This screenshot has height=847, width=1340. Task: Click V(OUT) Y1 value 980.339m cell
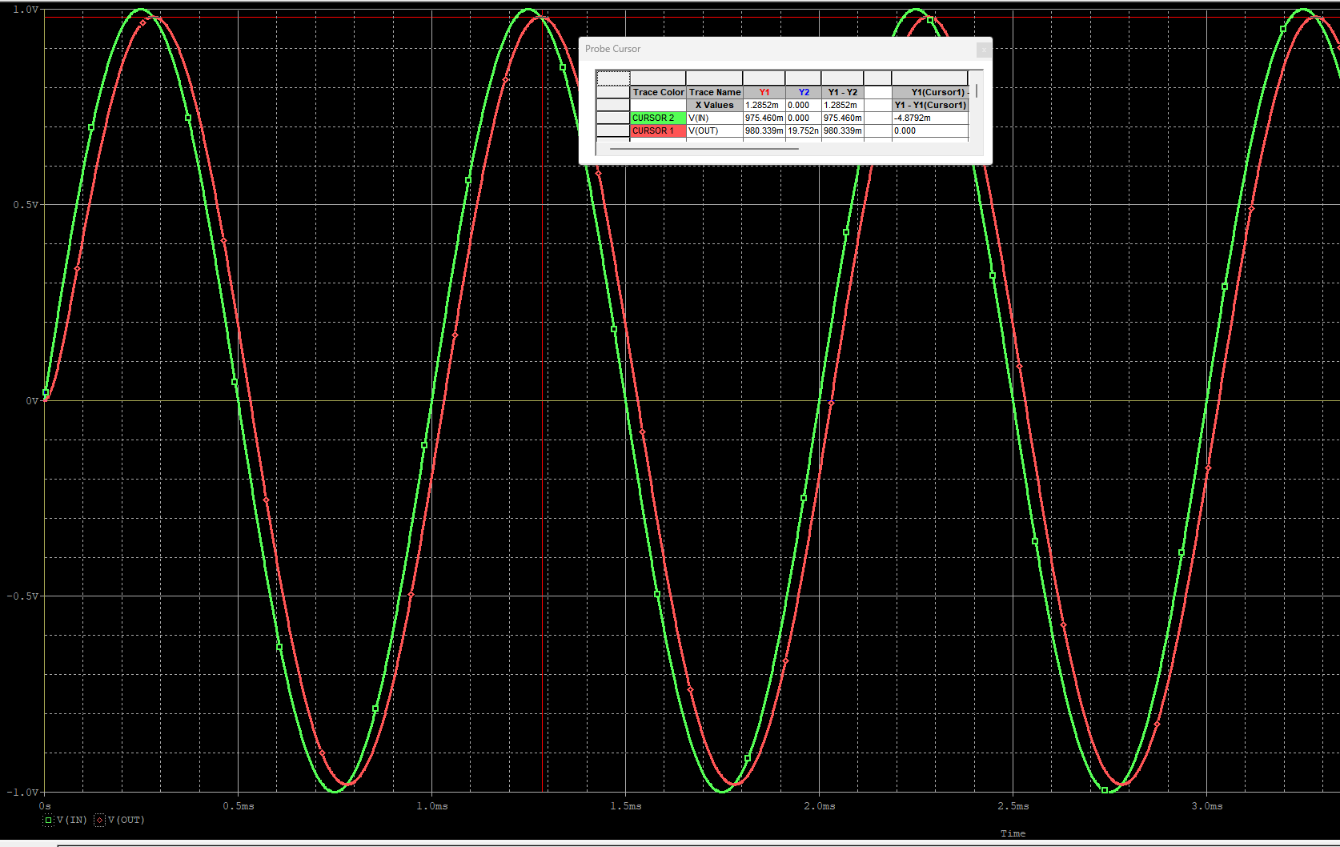pyautogui.click(x=764, y=130)
